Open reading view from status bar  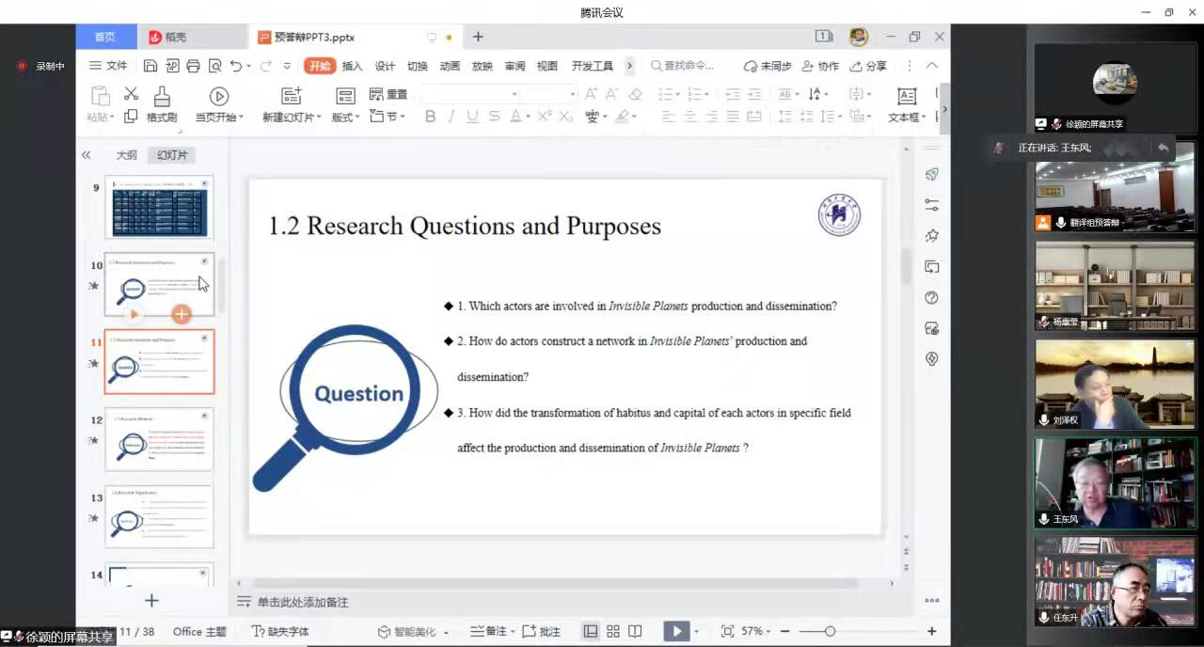point(636,631)
